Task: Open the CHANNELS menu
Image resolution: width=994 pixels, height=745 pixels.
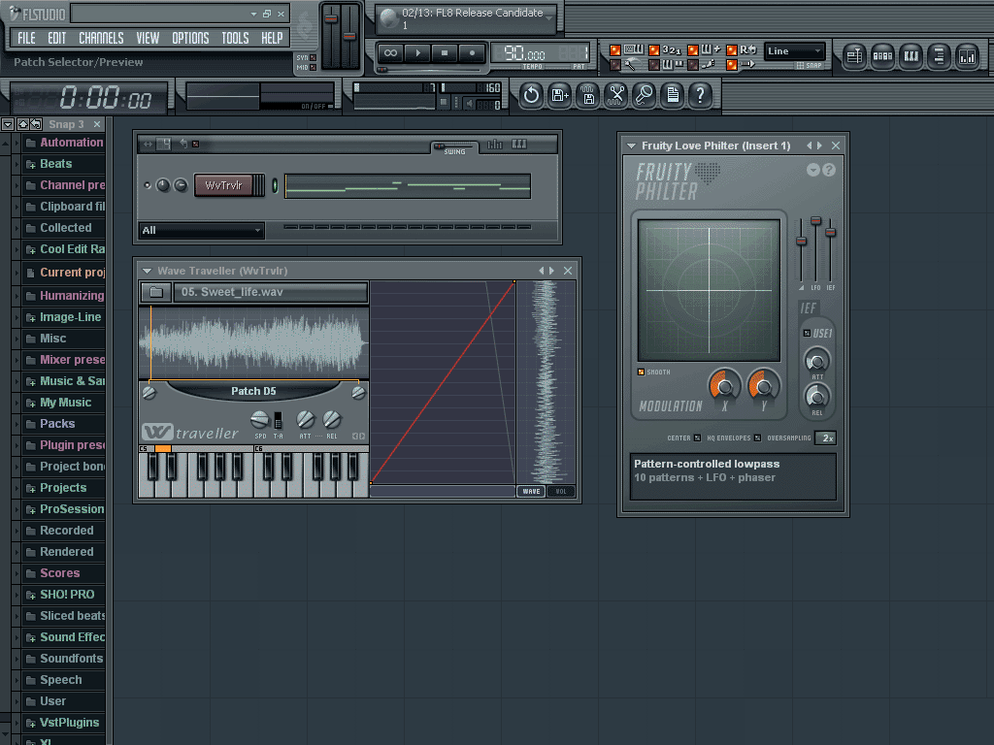Action: tap(101, 38)
